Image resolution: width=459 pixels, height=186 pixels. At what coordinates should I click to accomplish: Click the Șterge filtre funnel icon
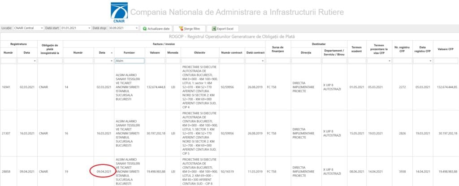(x=178, y=28)
